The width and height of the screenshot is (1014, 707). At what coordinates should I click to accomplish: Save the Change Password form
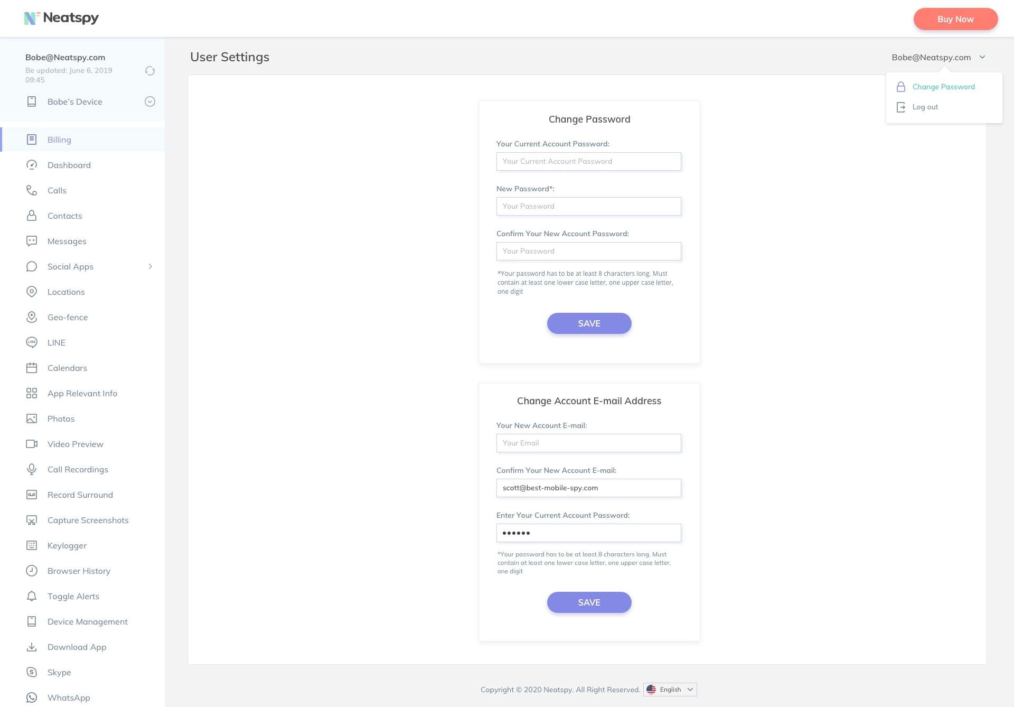point(589,323)
